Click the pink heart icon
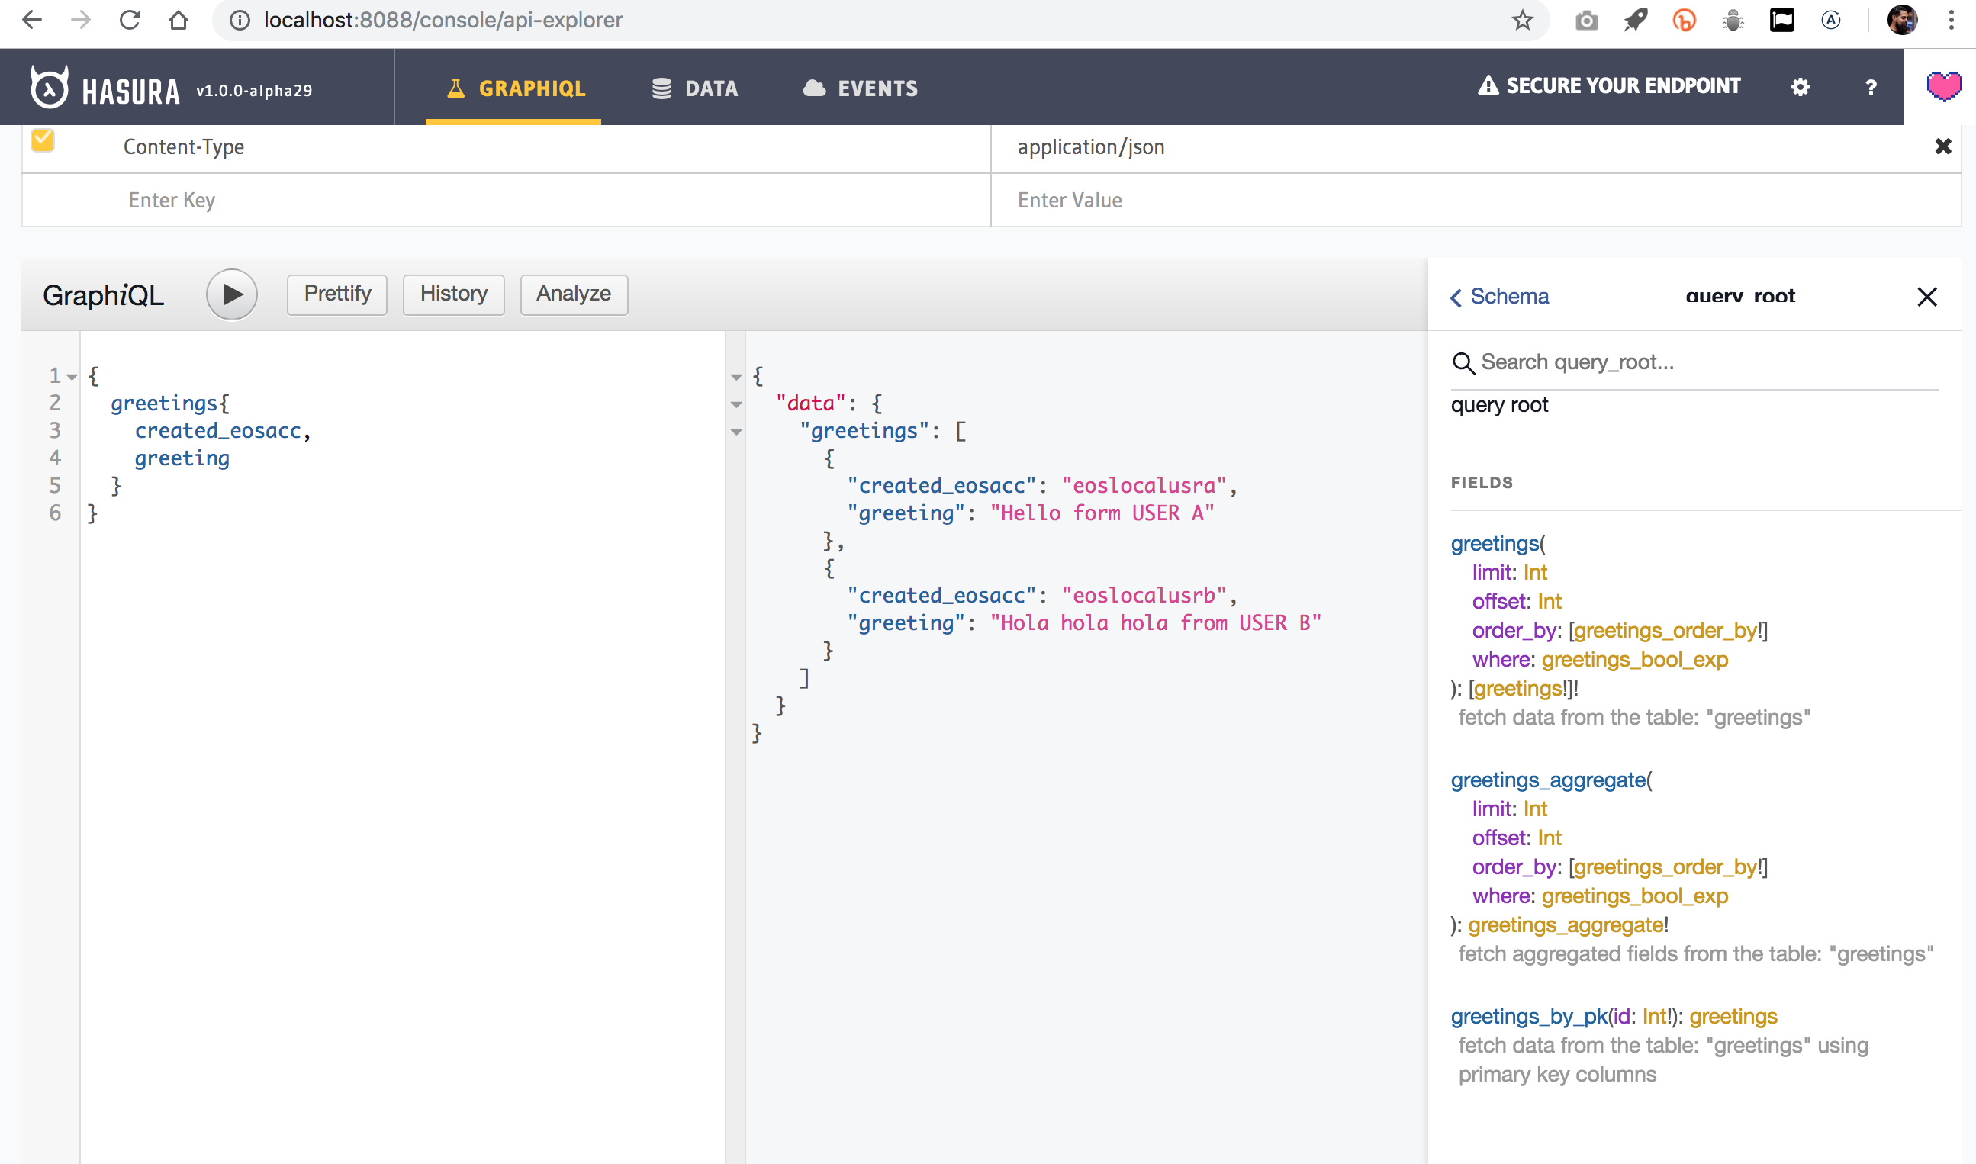This screenshot has height=1164, width=1976. pos(1944,85)
